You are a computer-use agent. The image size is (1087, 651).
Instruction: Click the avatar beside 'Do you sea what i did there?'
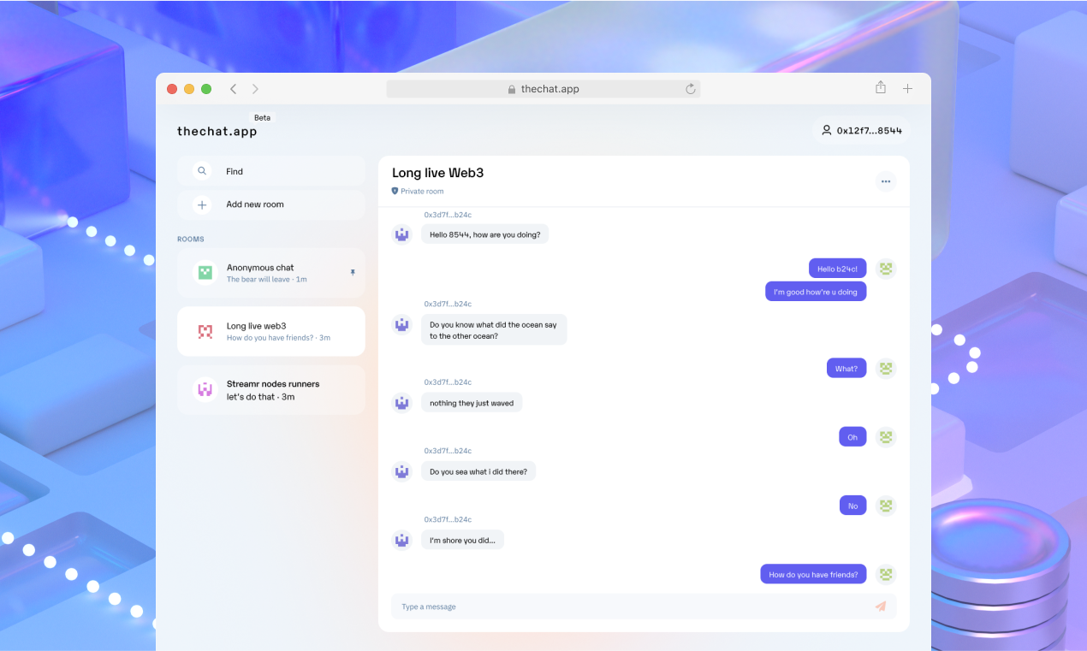(x=402, y=471)
